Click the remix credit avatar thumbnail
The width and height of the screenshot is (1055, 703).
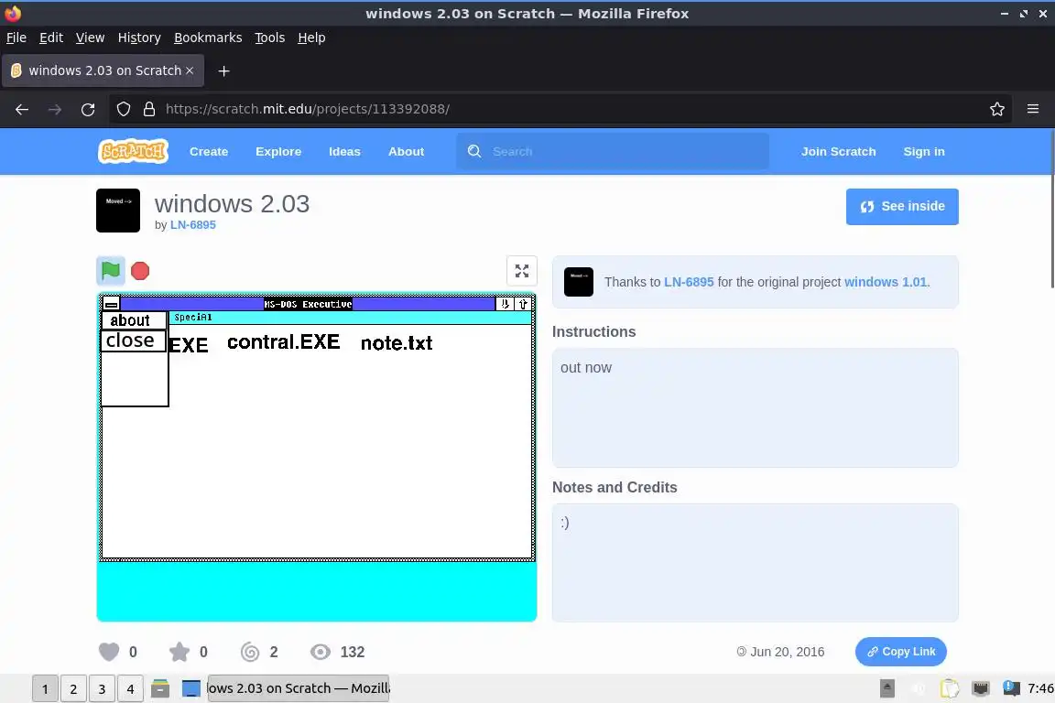579,282
